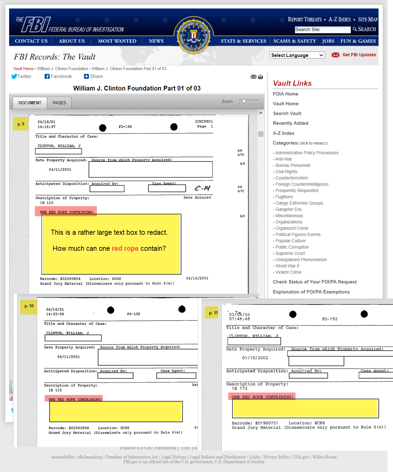Open the Frequently Requested category
This screenshot has width=393, height=472.
pyautogui.click(x=297, y=190)
